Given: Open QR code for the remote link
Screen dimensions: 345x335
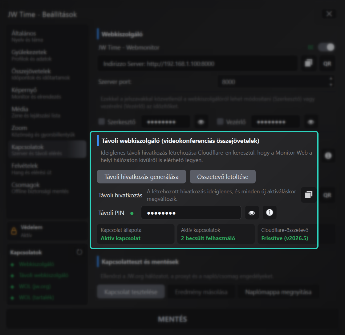Looking at the screenshot, I should point(327,195).
